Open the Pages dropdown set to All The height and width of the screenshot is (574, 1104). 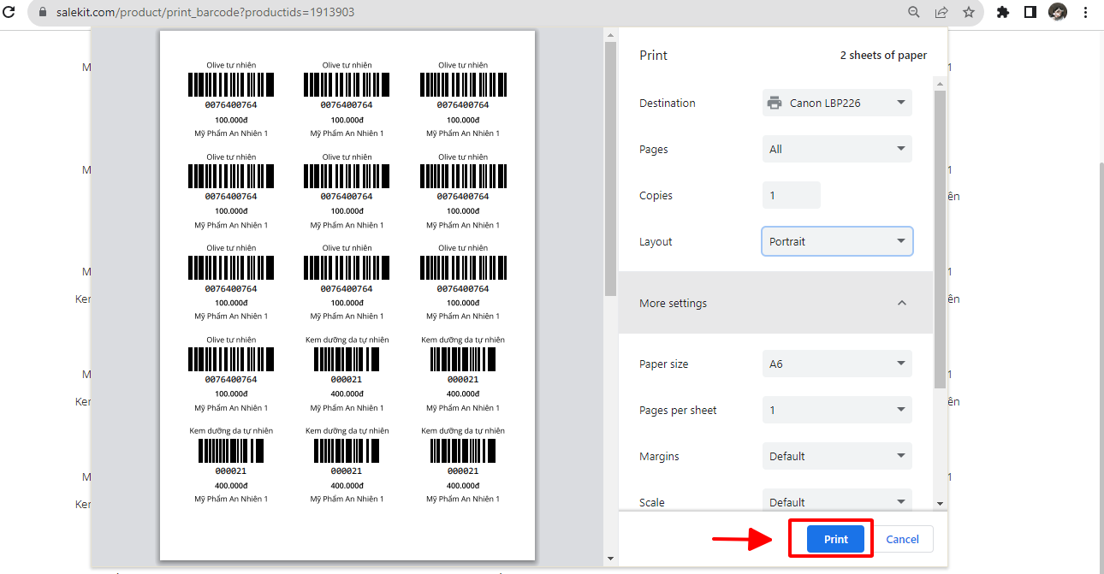(x=837, y=149)
